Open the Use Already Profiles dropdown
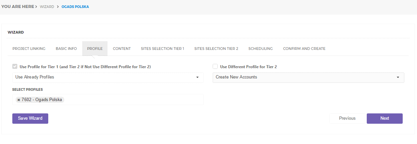Viewport: 417px width, 144px height. [107, 77]
